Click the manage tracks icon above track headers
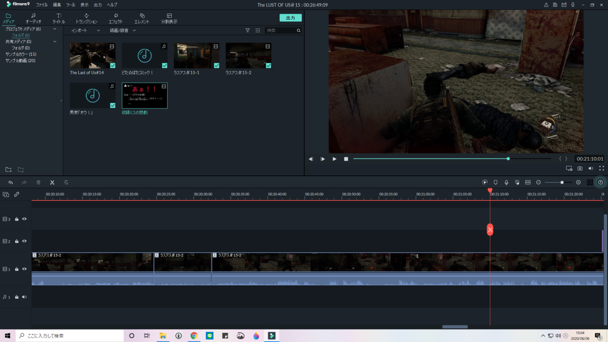The height and width of the screenshot is (342, 608). click(x=6, y=195)
